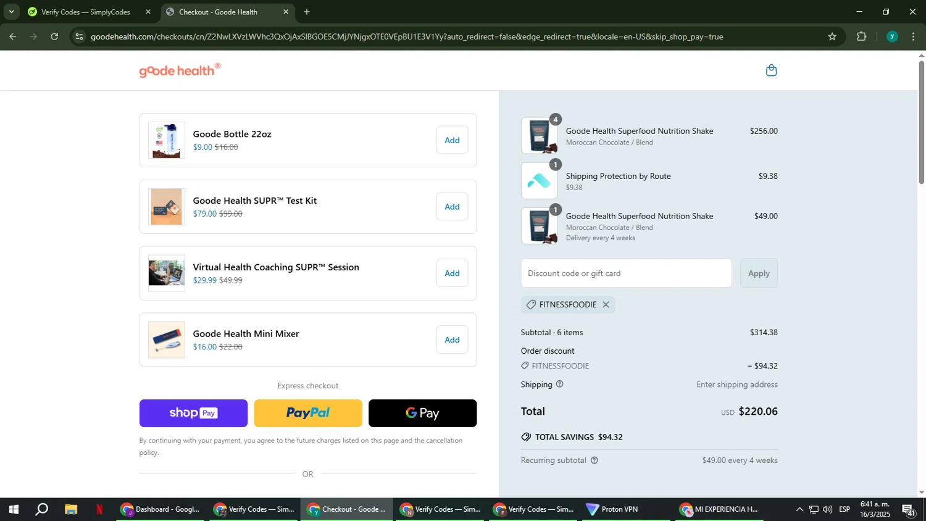Focus the discount code or gift card field
926x521 pixels.
(x=626, y=273)
